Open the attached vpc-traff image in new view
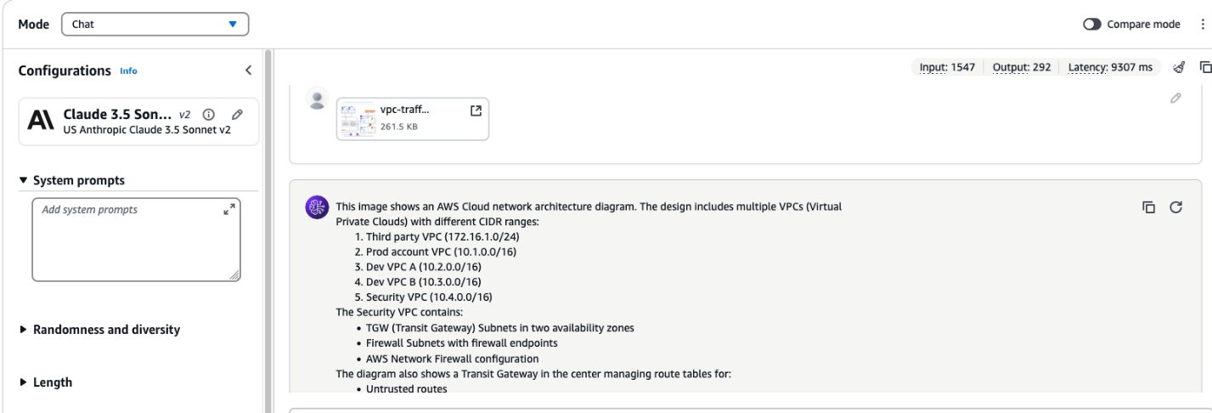The height and width of the screenshot is (413, 1212). 476,110
